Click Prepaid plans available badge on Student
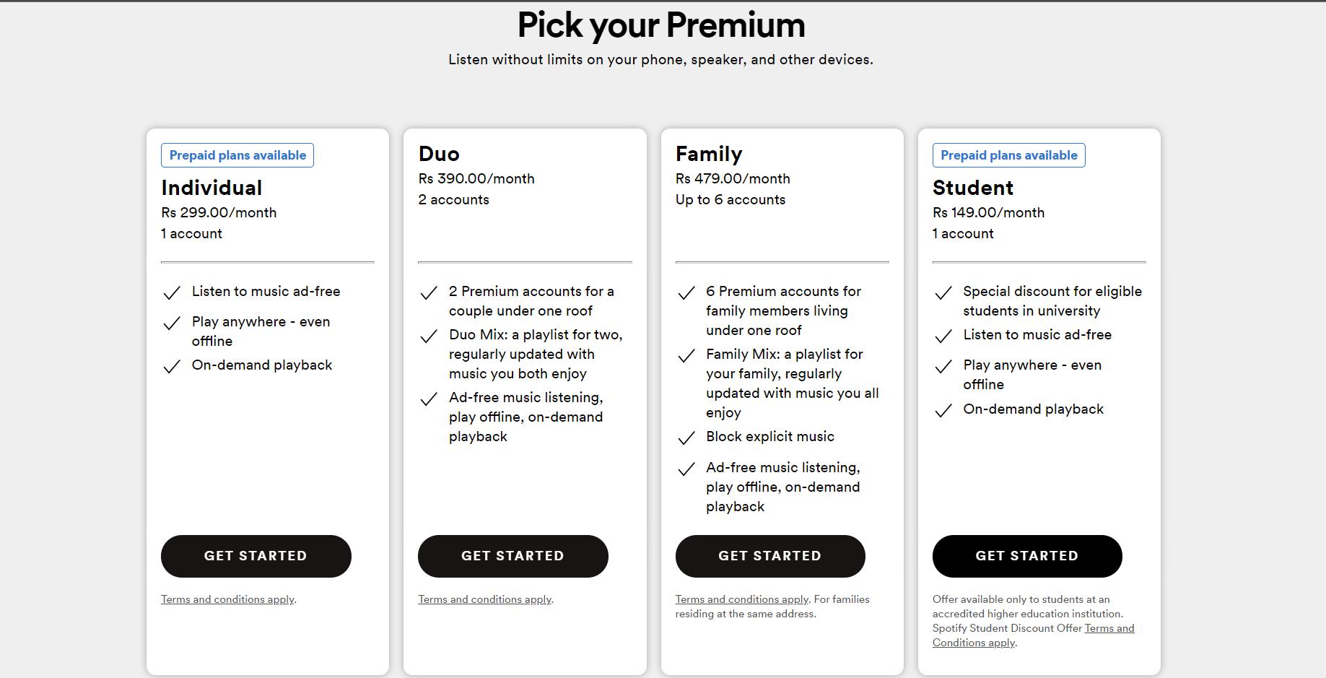Image resolution: width=1326 pixels, height=678 pixels. (x=1008, y=155)
